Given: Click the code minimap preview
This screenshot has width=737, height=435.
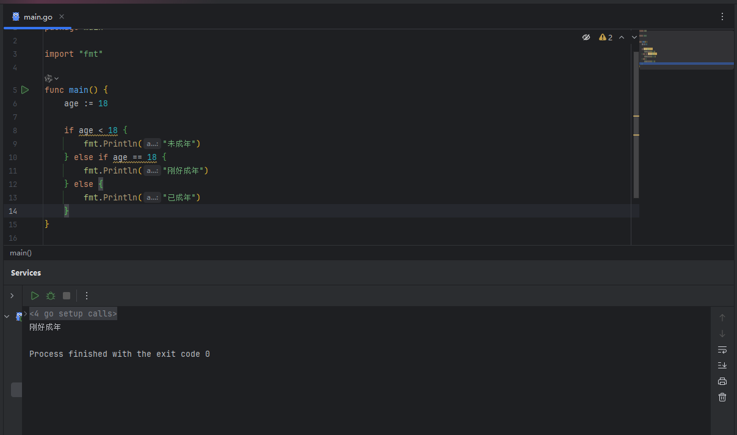Looking at the screenshot, I should tap(686, 49).
